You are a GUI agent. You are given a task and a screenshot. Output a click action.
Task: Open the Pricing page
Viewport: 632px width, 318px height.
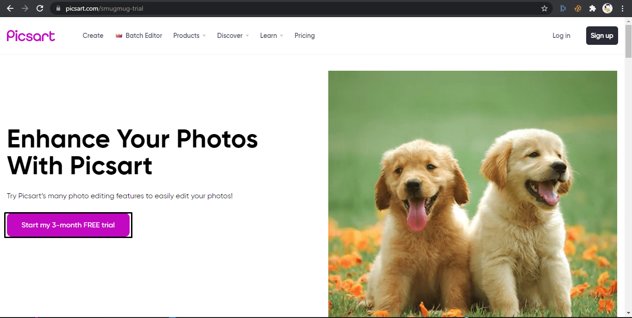(x=304, y=36)
